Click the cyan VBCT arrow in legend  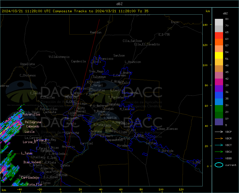point(219,145)
